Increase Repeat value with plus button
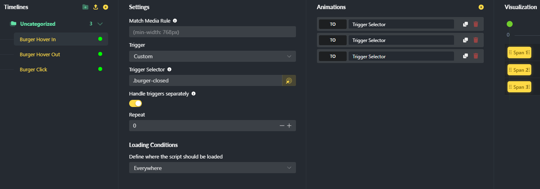Viewport: 540px width, 189px height. pyautogui.click(x=289, y=126)
